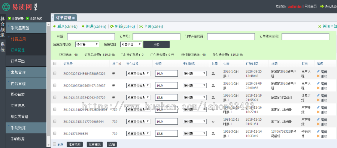Click the 删除 X icon for order 20200325134848
The image size is (337, 148).
click(x=318, y=76)
